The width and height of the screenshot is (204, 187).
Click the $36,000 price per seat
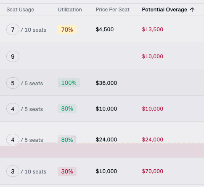(x=106, y=83)
